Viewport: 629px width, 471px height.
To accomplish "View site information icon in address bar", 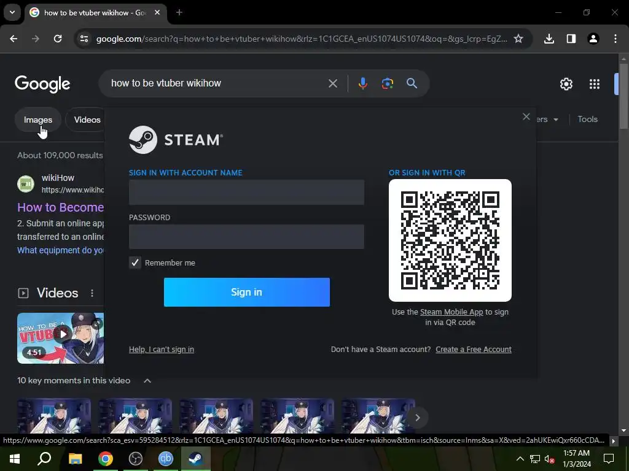I will (x=84, y=39).
